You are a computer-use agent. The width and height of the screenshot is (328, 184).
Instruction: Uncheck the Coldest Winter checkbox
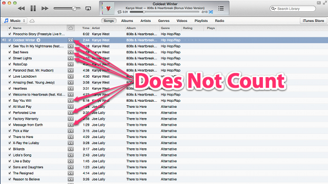coord(9,40)
